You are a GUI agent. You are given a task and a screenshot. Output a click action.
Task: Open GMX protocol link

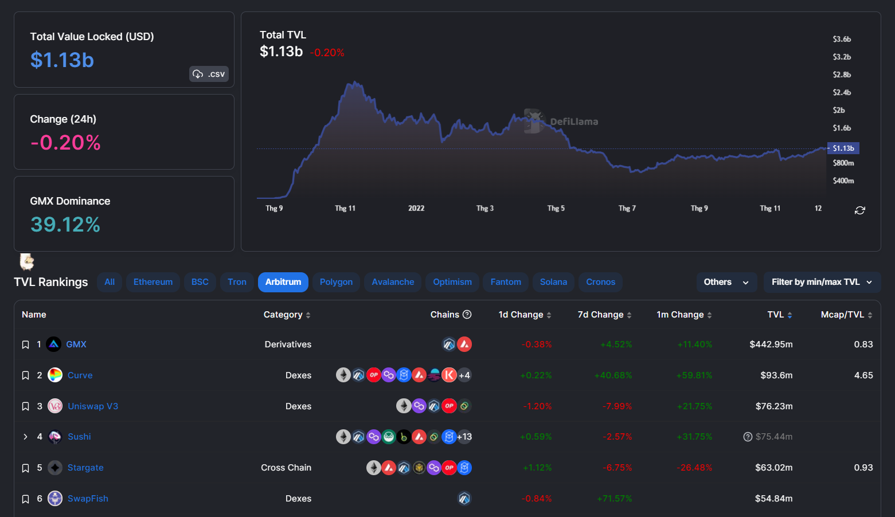(x=76, y=344)
